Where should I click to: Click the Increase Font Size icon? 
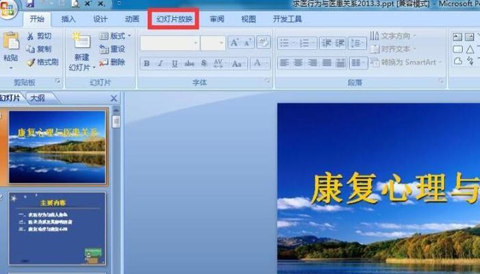[x=234, y=43]
